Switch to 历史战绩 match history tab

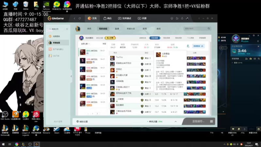point(155,38)
